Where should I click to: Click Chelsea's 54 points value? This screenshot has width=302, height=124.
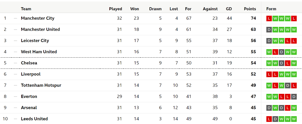pos(253,63)
